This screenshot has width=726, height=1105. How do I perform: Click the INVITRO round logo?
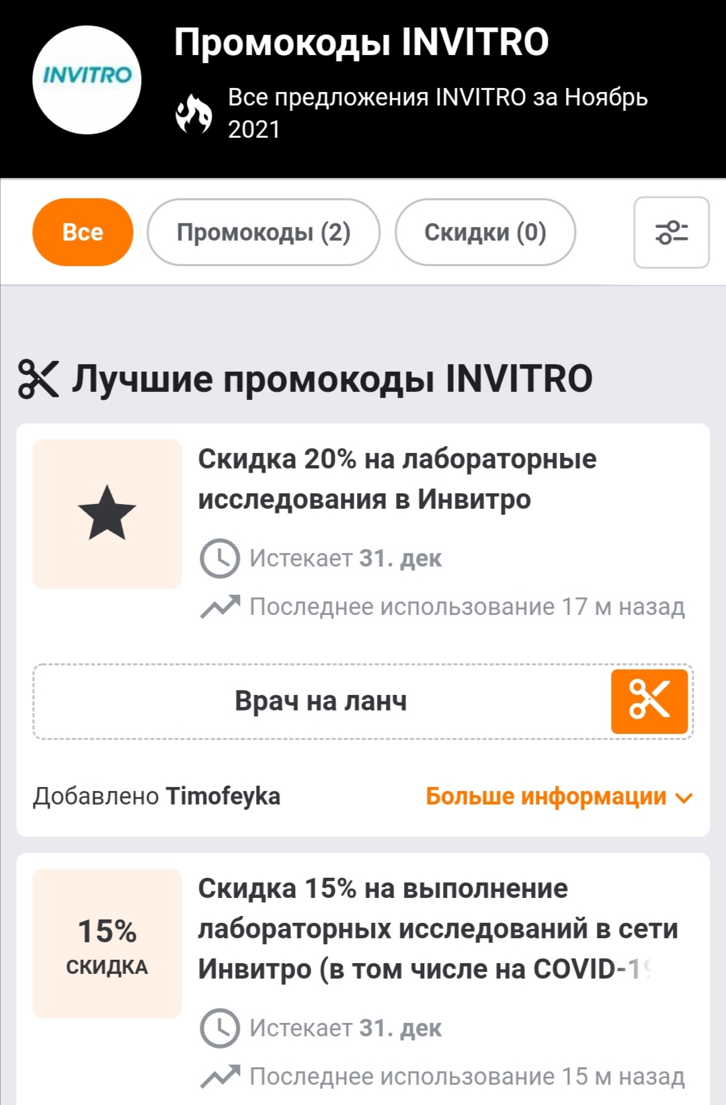pyautogui.click(x=87, y=80)
